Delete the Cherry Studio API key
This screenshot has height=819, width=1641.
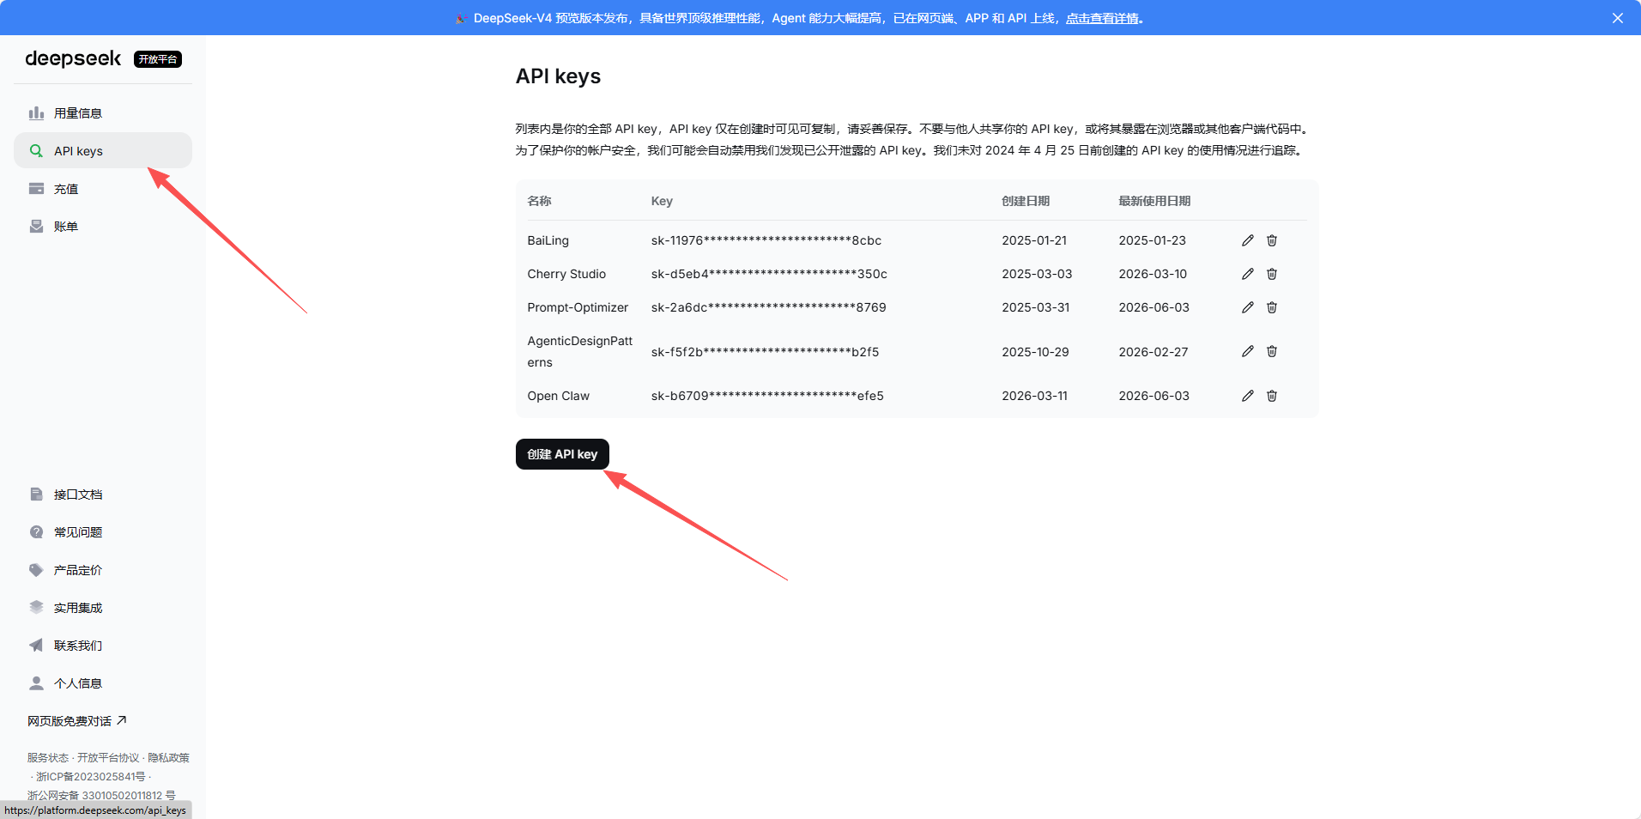tap(1272, 274)
